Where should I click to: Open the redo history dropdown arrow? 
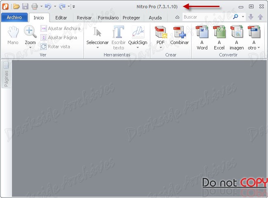click(69, 7)
